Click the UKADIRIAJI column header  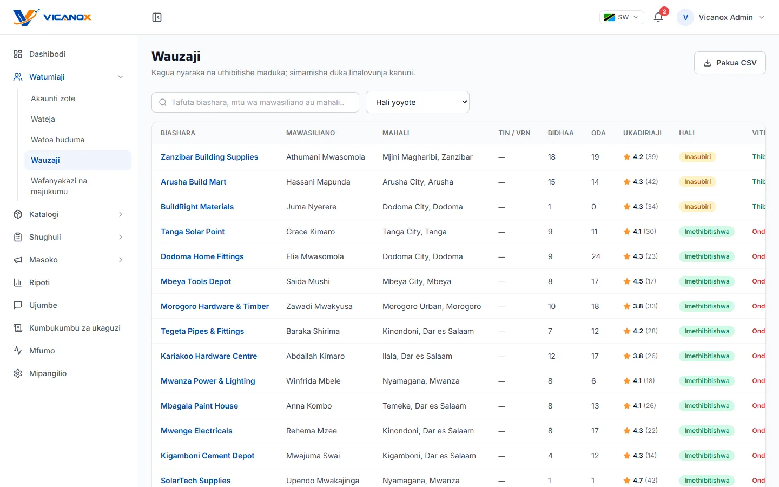(x=642, y=133)
